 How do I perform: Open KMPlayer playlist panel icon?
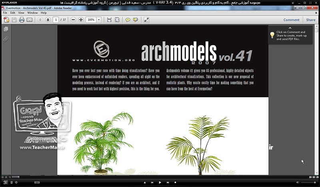pyautogui.click(x=12, y=182)
